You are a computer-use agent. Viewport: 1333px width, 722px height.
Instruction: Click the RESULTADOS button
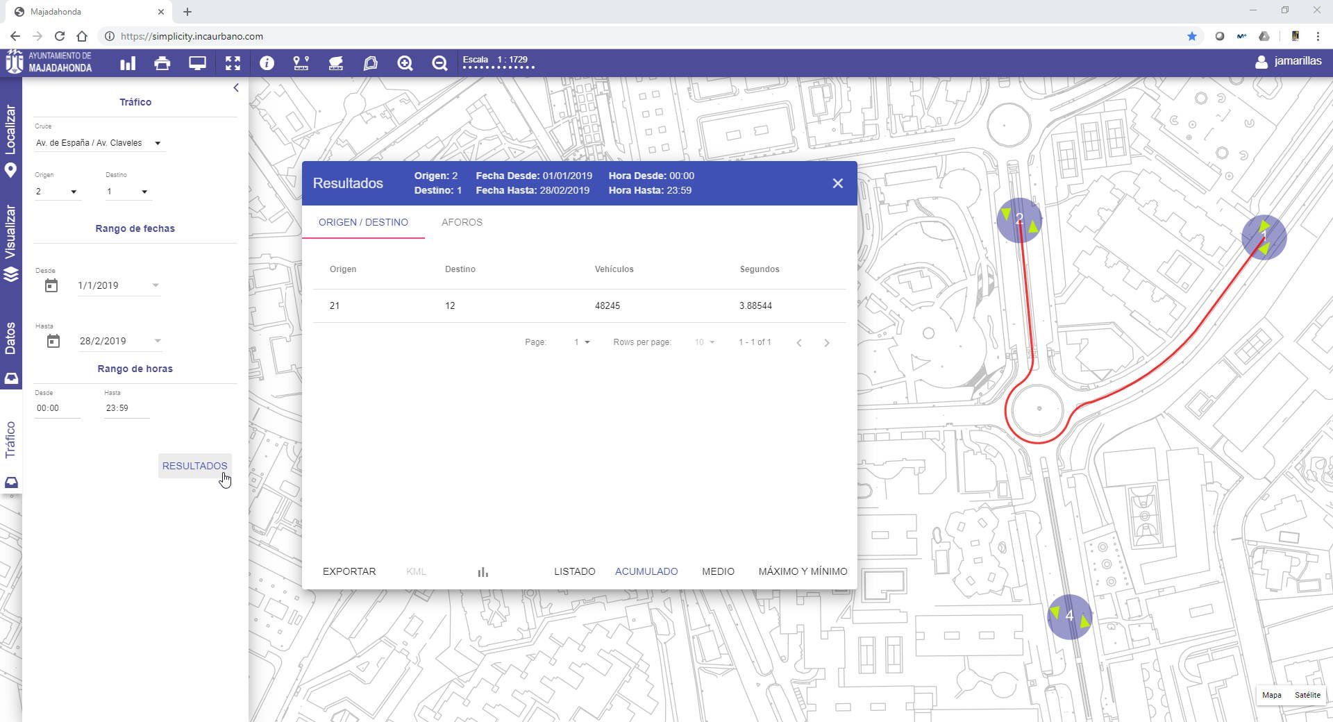[x=194, y=466]
